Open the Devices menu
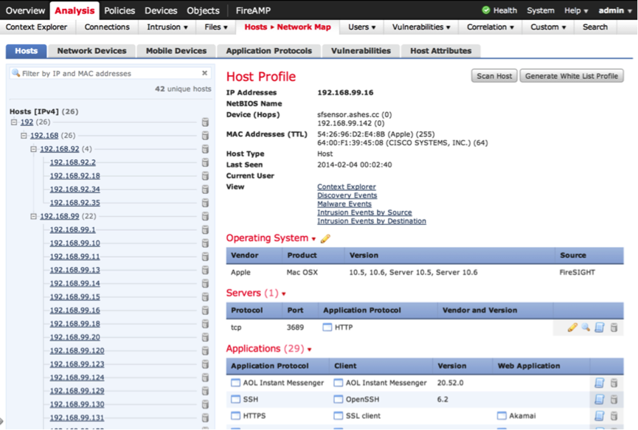This screenshot has width=638, height=430. [161, 10]
